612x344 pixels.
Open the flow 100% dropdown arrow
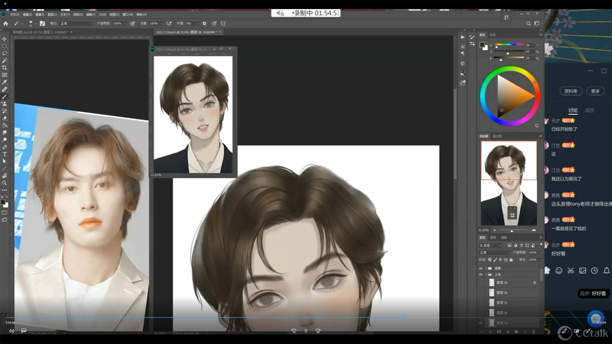click(x=162, y=24)
